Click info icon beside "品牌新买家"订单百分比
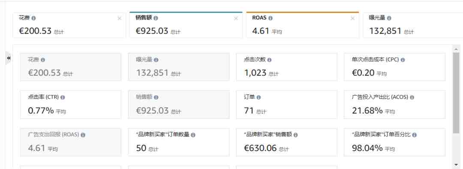Screen dimensions: 463x169 coord(414,135)
